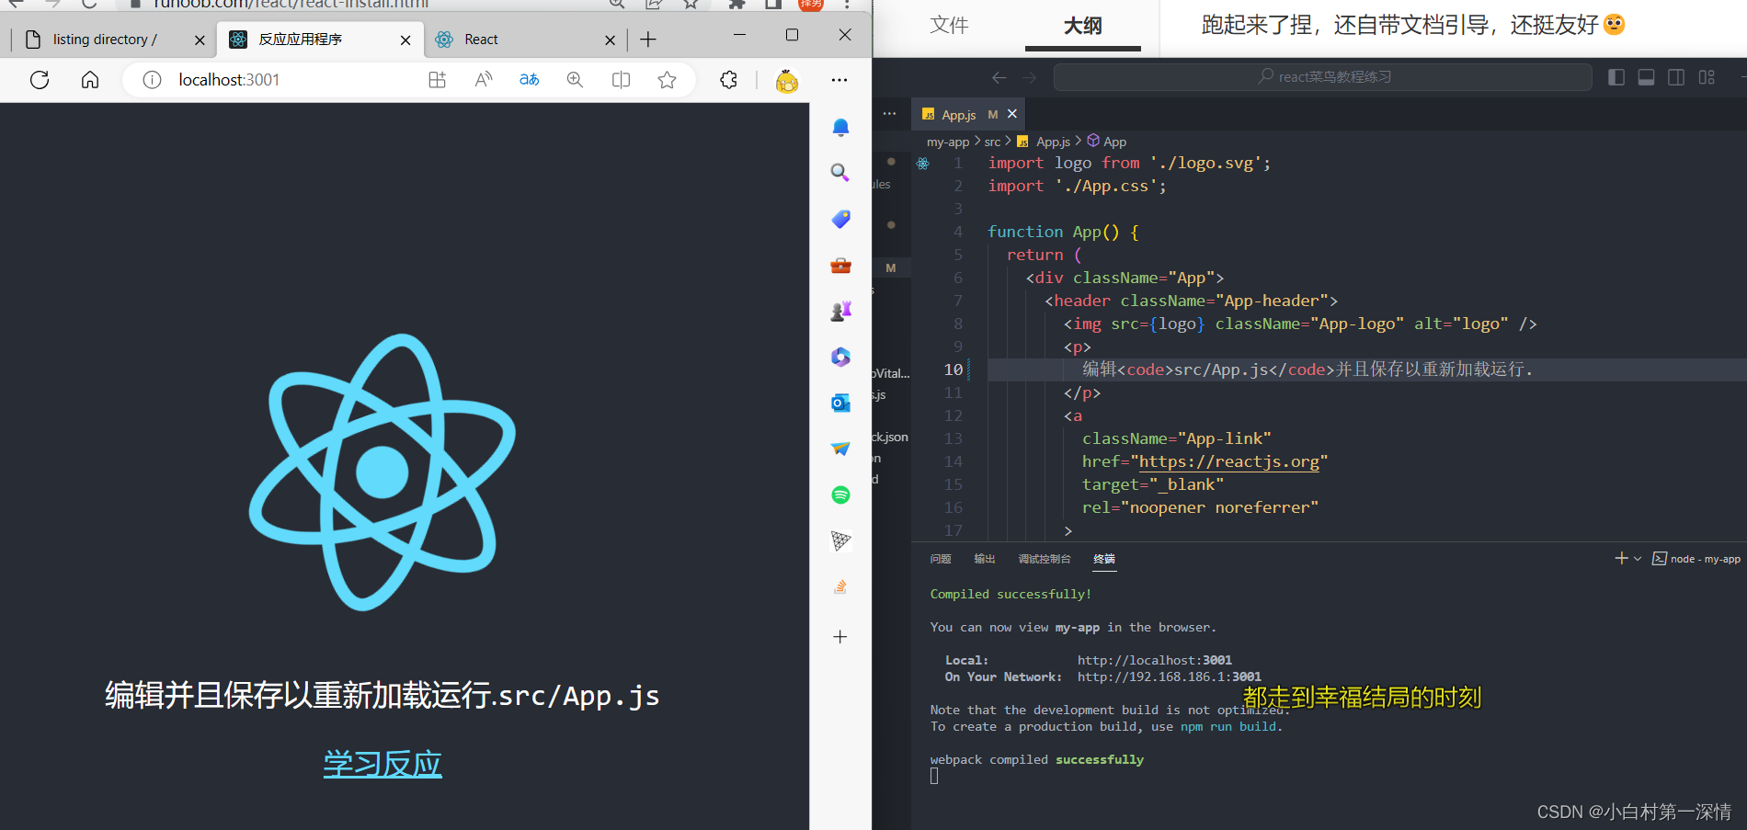Viewport: 1747px width, 830px height.
Task: Open the zoom magnifier in address bar
Action: click(576, 80)
